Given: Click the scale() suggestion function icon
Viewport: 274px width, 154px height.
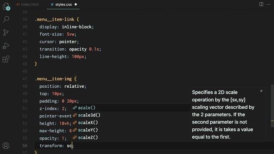Looking at the screenshot, I should coord(75,108).
